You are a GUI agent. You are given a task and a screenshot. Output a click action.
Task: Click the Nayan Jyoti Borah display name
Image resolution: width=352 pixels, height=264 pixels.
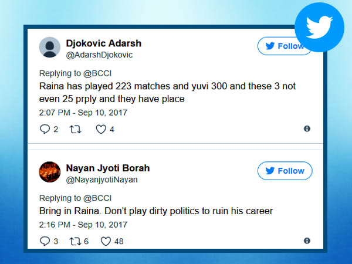108,168
